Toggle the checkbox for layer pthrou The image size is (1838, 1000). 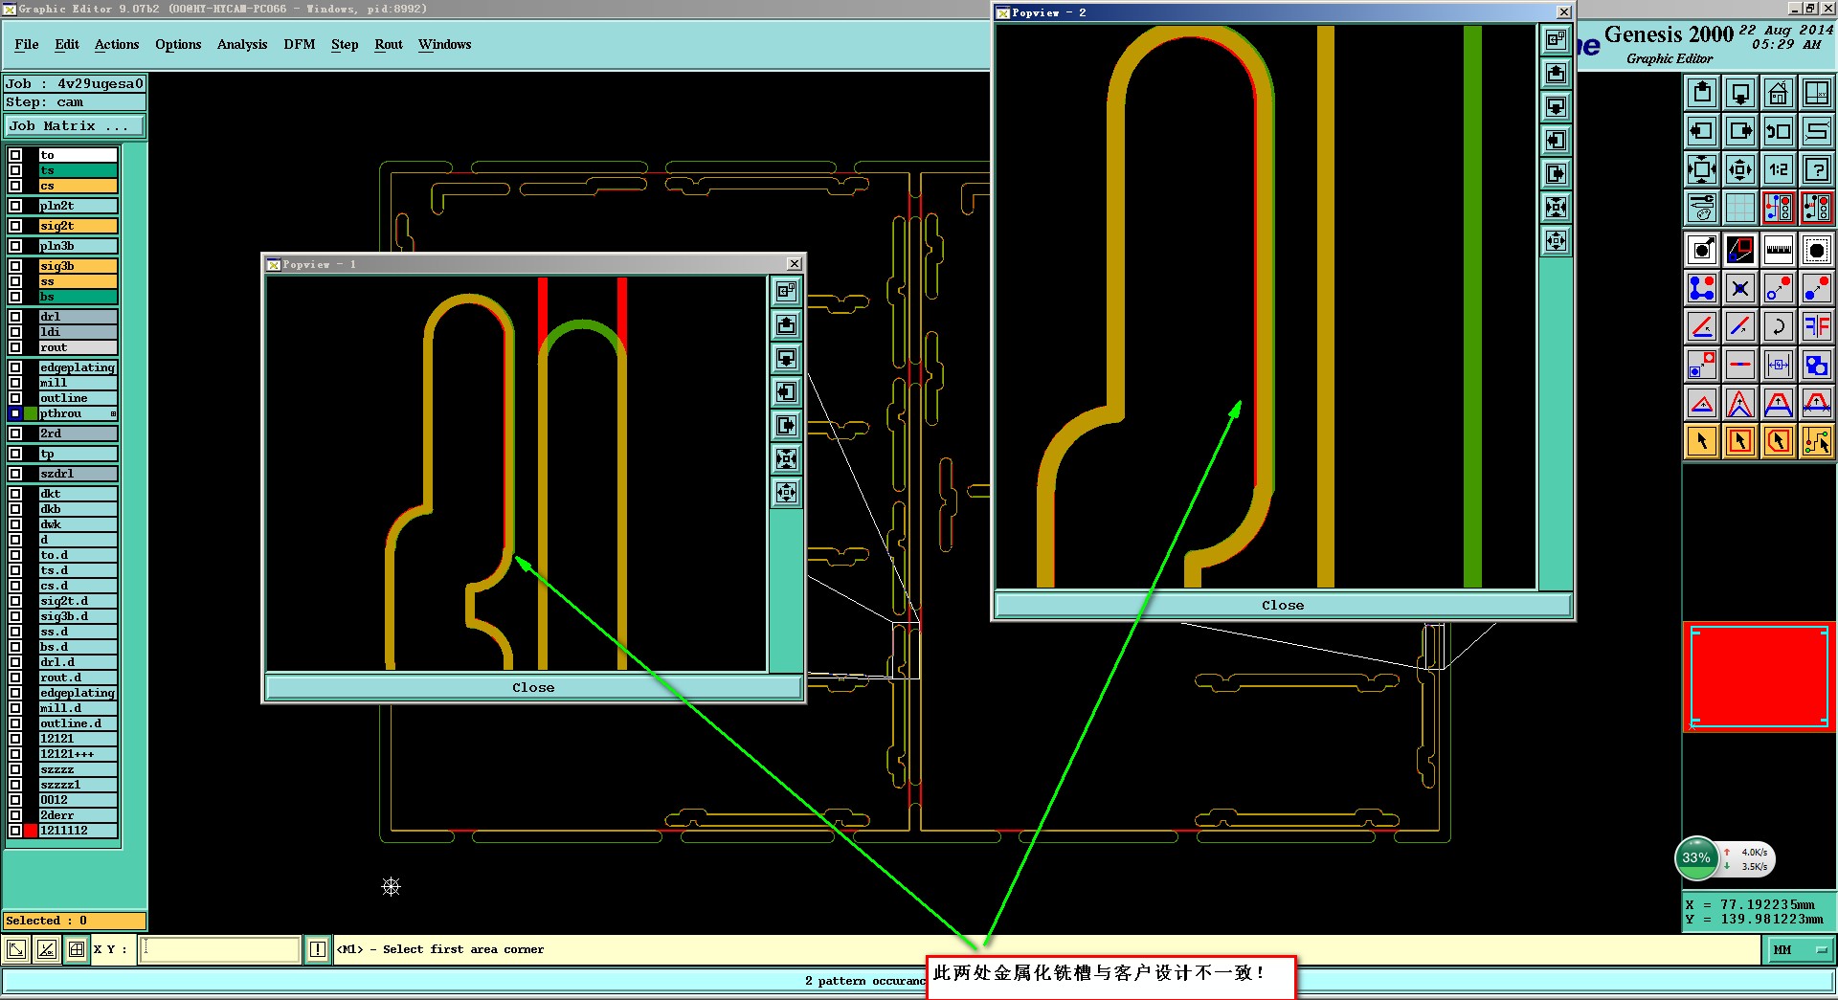[x=15, y=413]
